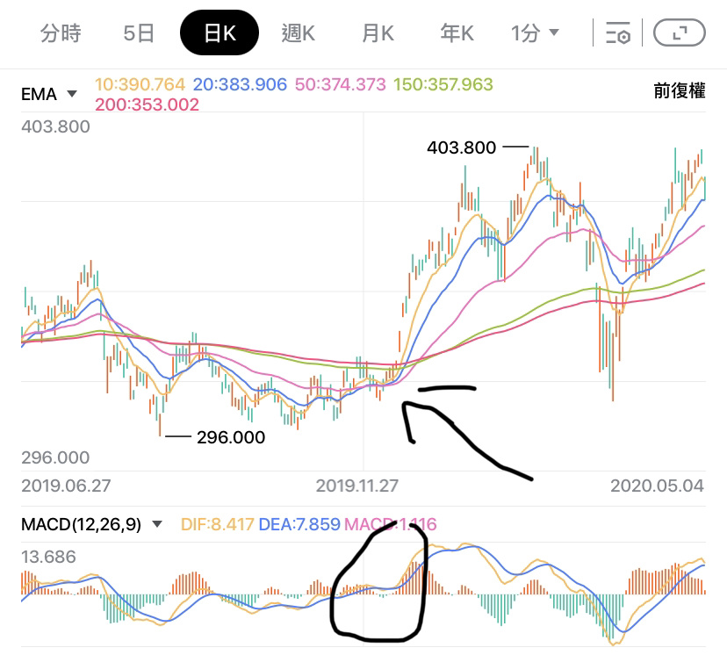
Task: Open the 月K monthly chart
Action: [378, 34]
